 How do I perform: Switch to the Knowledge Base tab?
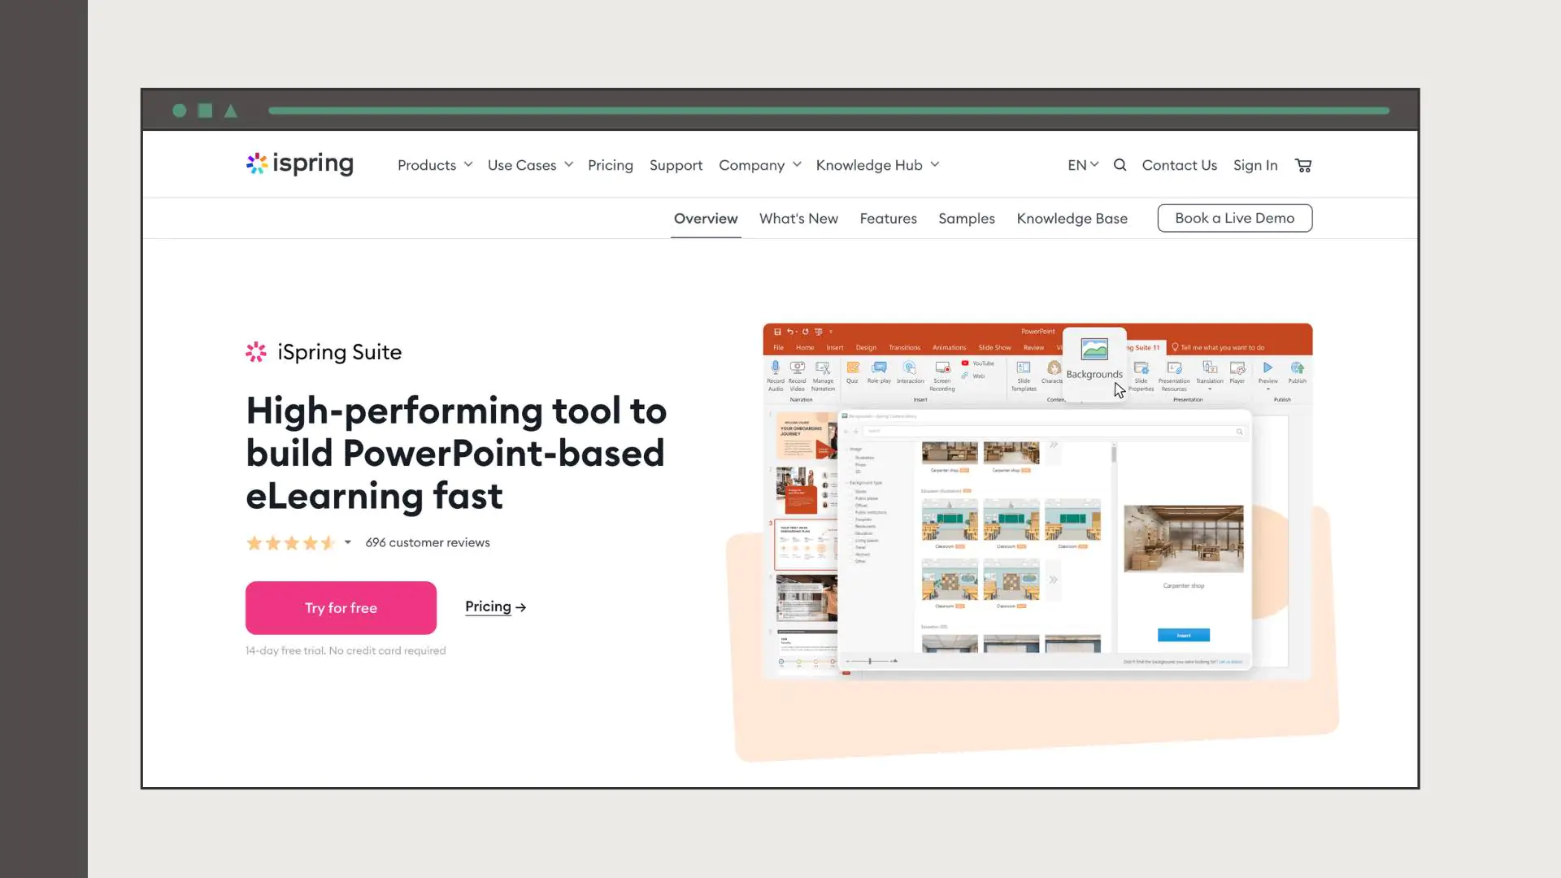1072,219
